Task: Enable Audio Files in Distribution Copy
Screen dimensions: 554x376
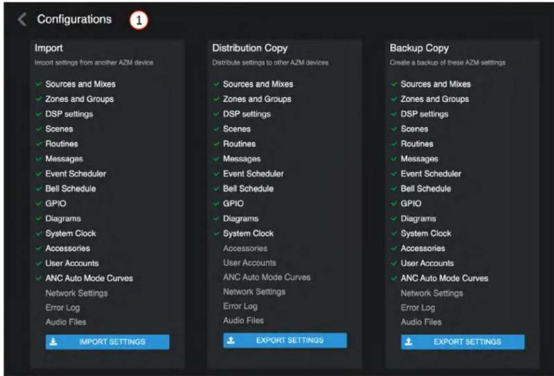Action: [244, 320]
